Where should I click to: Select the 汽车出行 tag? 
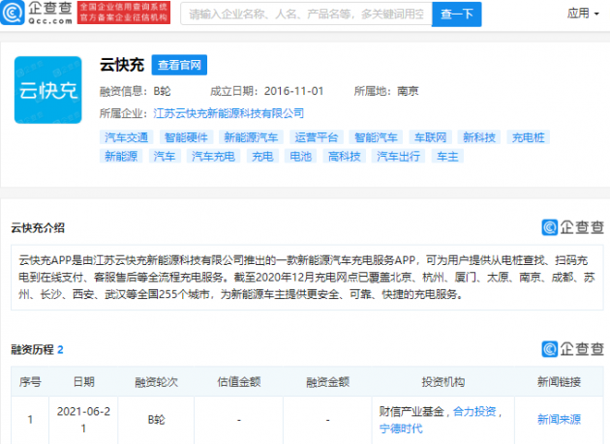398,157
